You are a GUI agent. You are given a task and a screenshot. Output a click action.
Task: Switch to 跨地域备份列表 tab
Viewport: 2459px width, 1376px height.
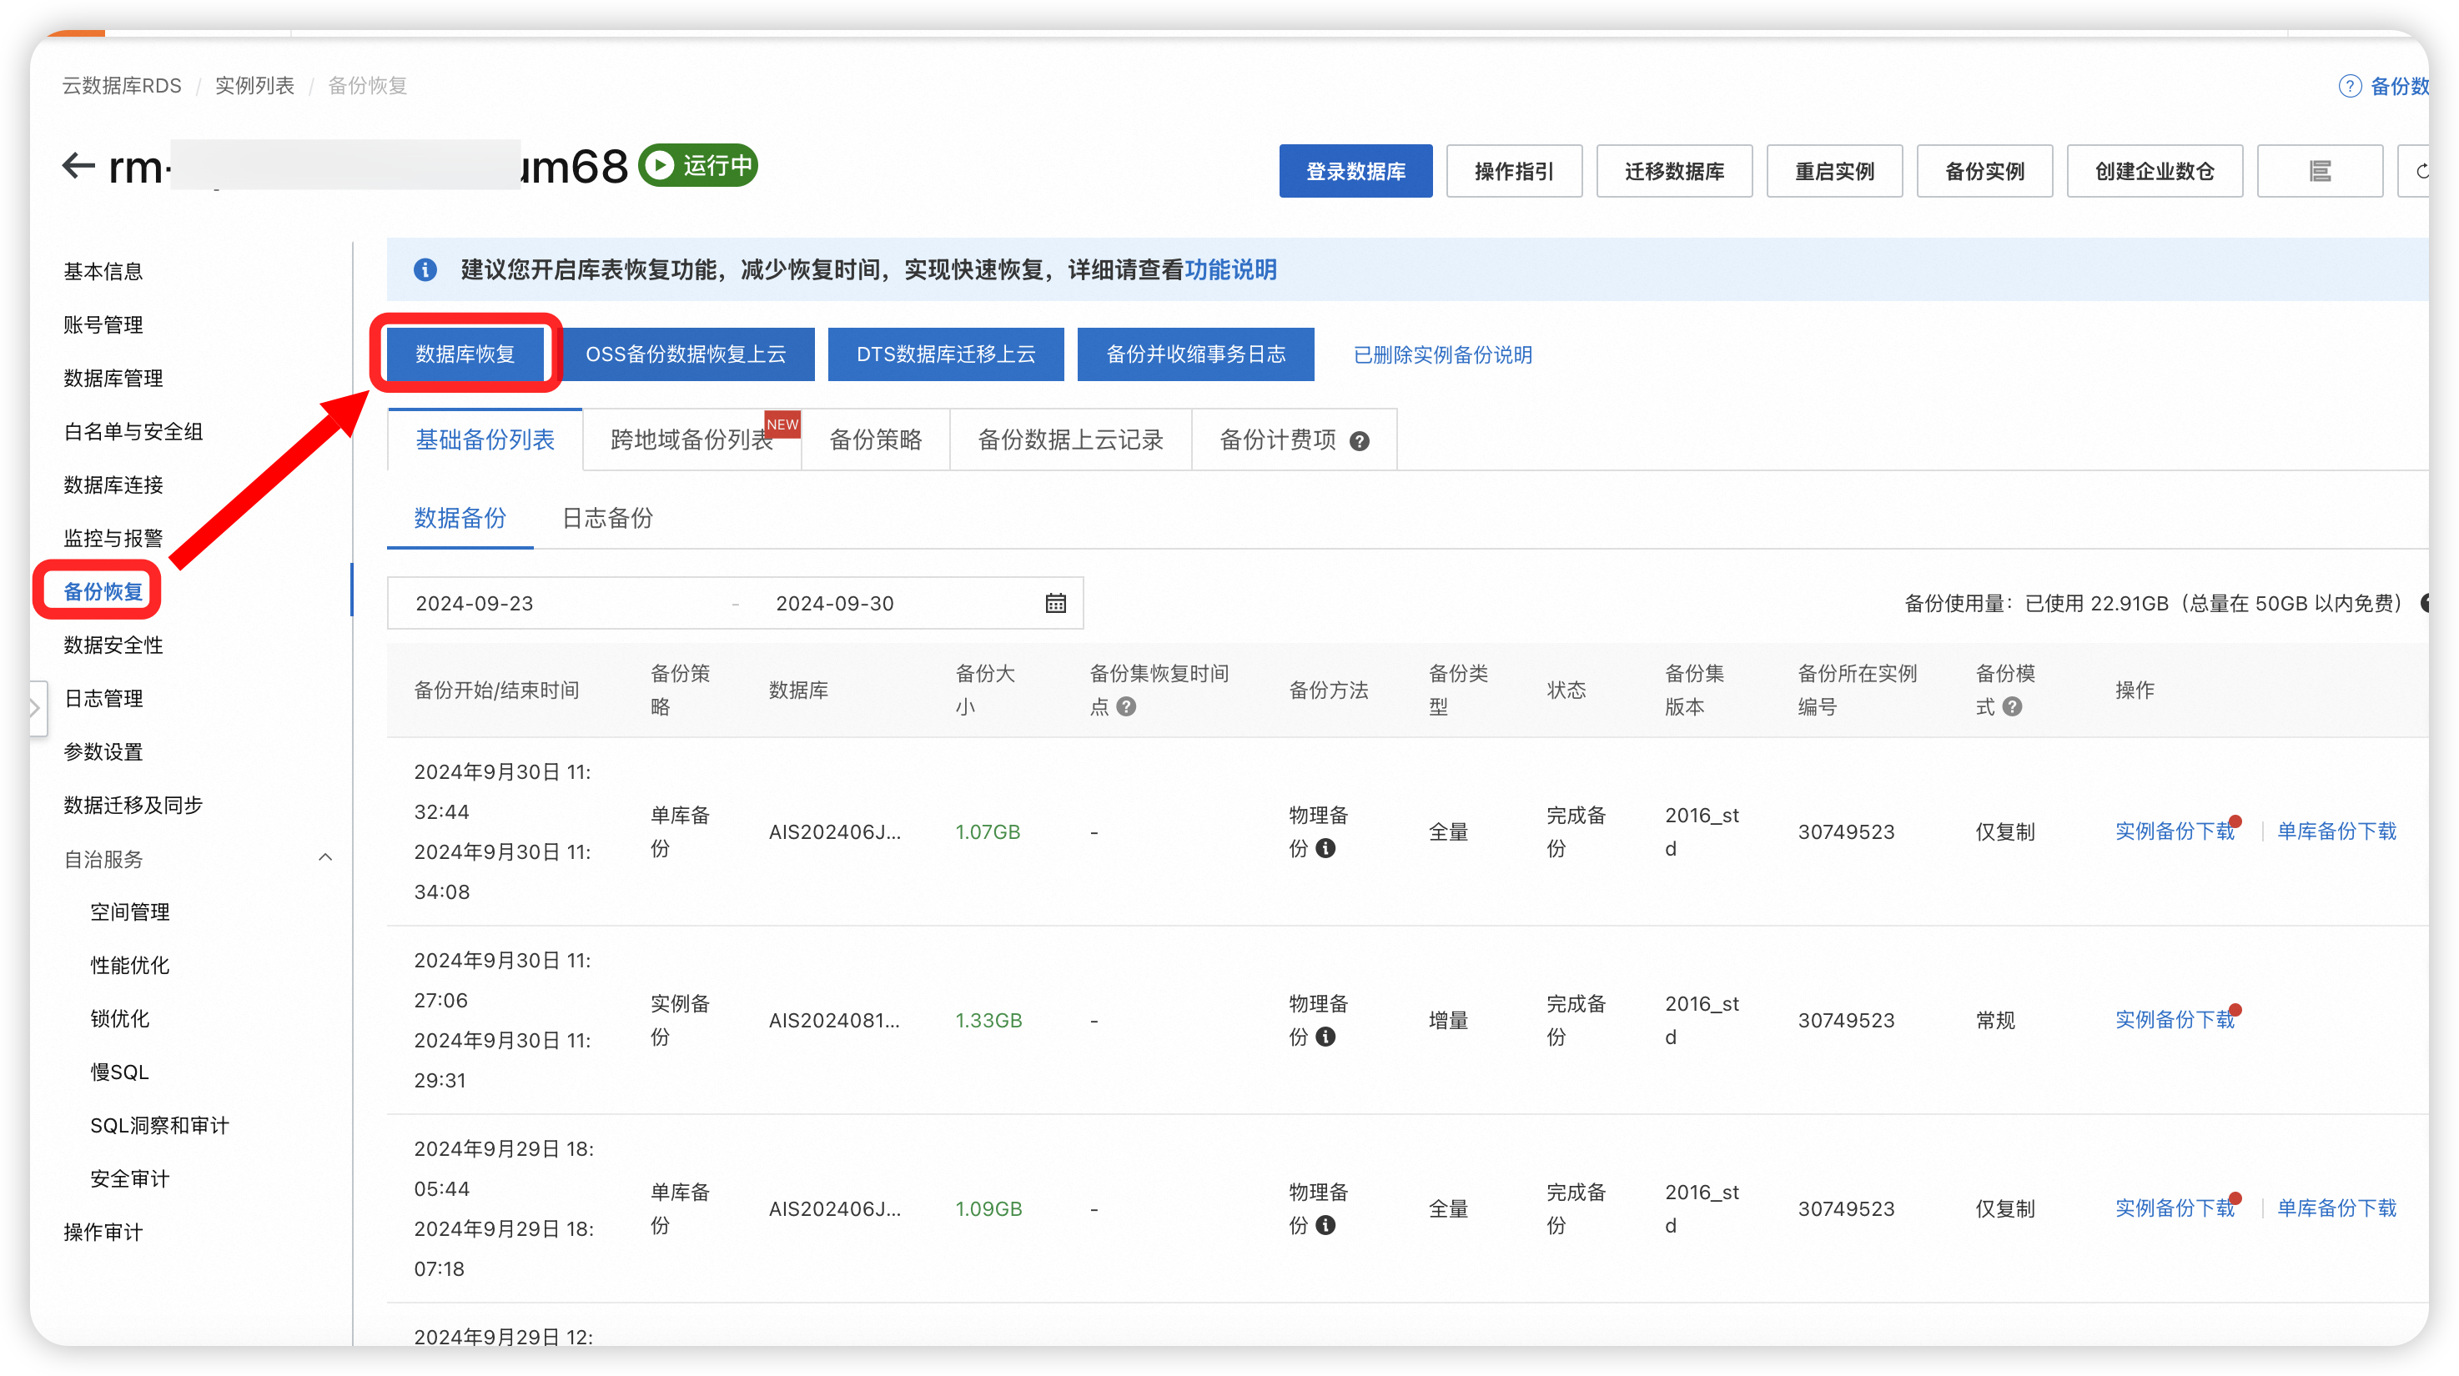point(692,439)
